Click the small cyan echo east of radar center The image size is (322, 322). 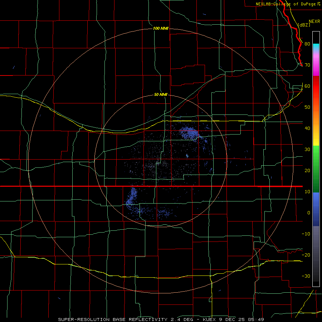[x=187, y=156]
